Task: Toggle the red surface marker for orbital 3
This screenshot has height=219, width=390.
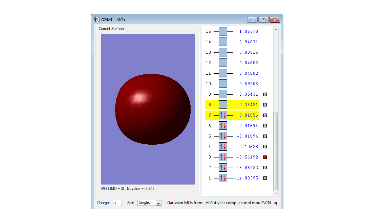Action: [265, 157]
